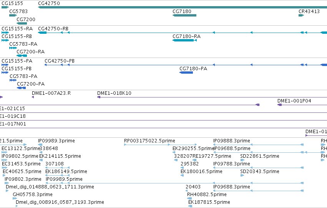The width and height of the screenshot is (327, 208).
Task: Select the SD20343.5prime EST label
Action: click(x=260, y=172)
